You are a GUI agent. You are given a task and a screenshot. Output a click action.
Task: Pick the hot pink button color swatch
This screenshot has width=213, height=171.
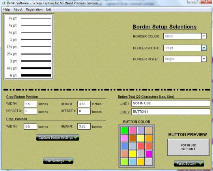(133, 130)
